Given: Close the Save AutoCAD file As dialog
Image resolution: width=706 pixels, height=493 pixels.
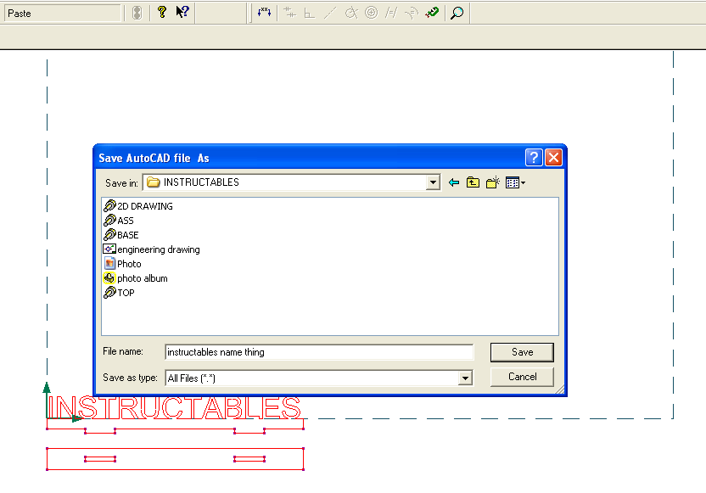Looking at the screenshot, I should (x=553, y=158).
